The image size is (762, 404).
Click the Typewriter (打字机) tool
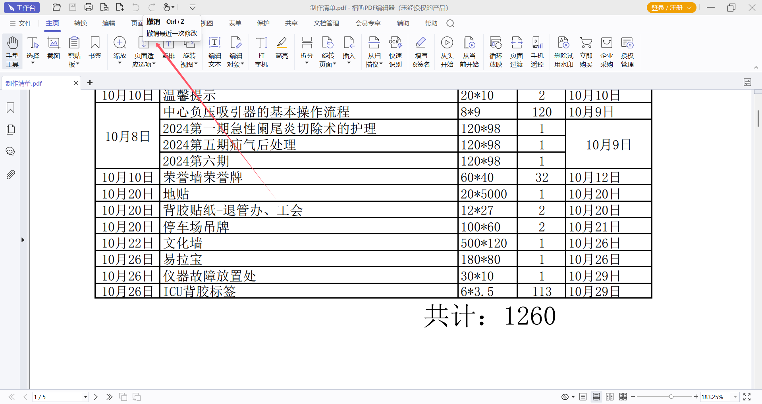click(261, 52)
